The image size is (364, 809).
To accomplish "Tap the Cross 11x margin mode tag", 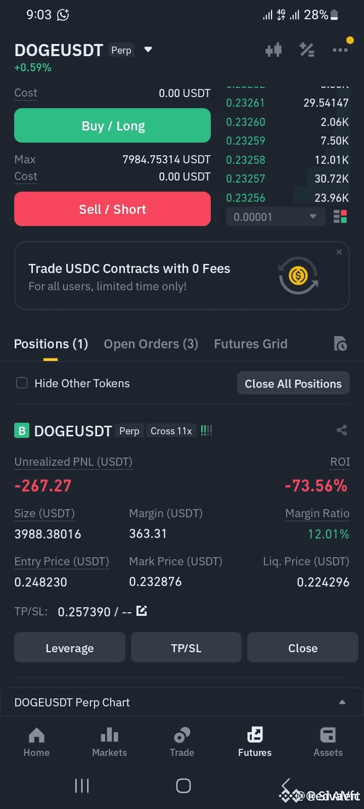I will [x=171, y=431].
